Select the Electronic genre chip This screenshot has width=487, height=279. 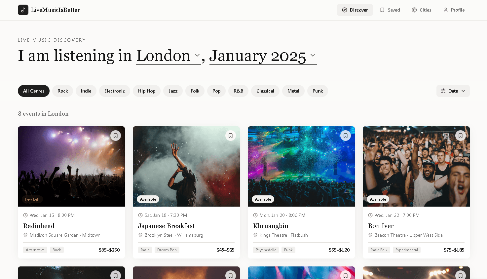tap(115, 91)
